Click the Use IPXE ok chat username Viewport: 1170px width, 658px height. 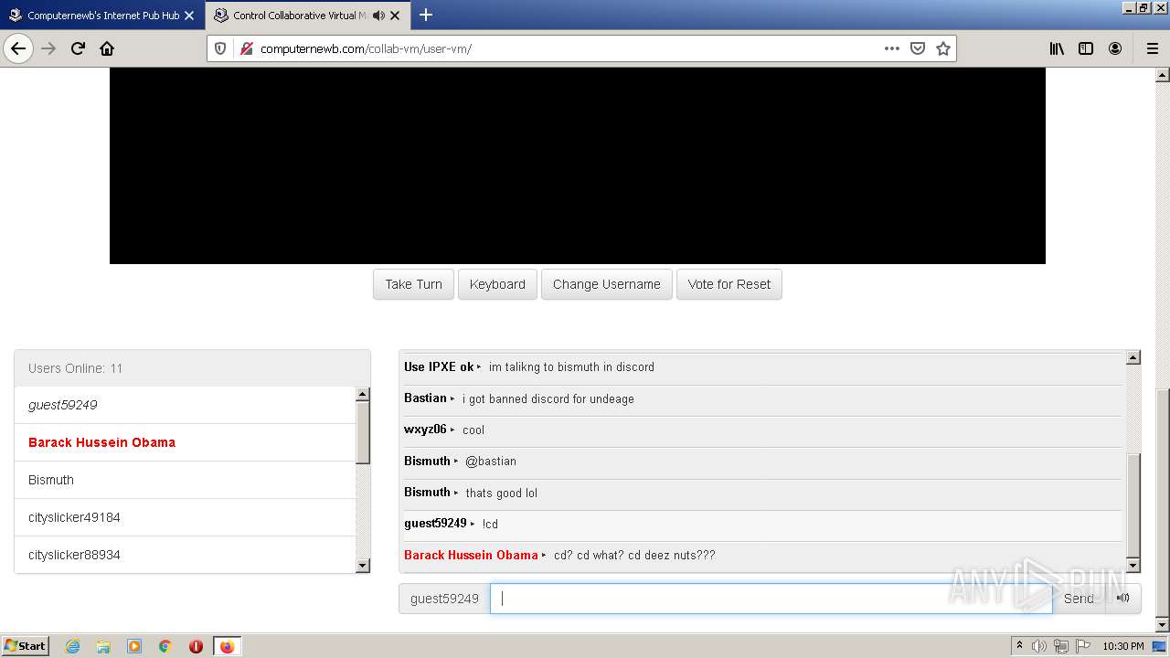pyautogui.click(x=439, y=366)
